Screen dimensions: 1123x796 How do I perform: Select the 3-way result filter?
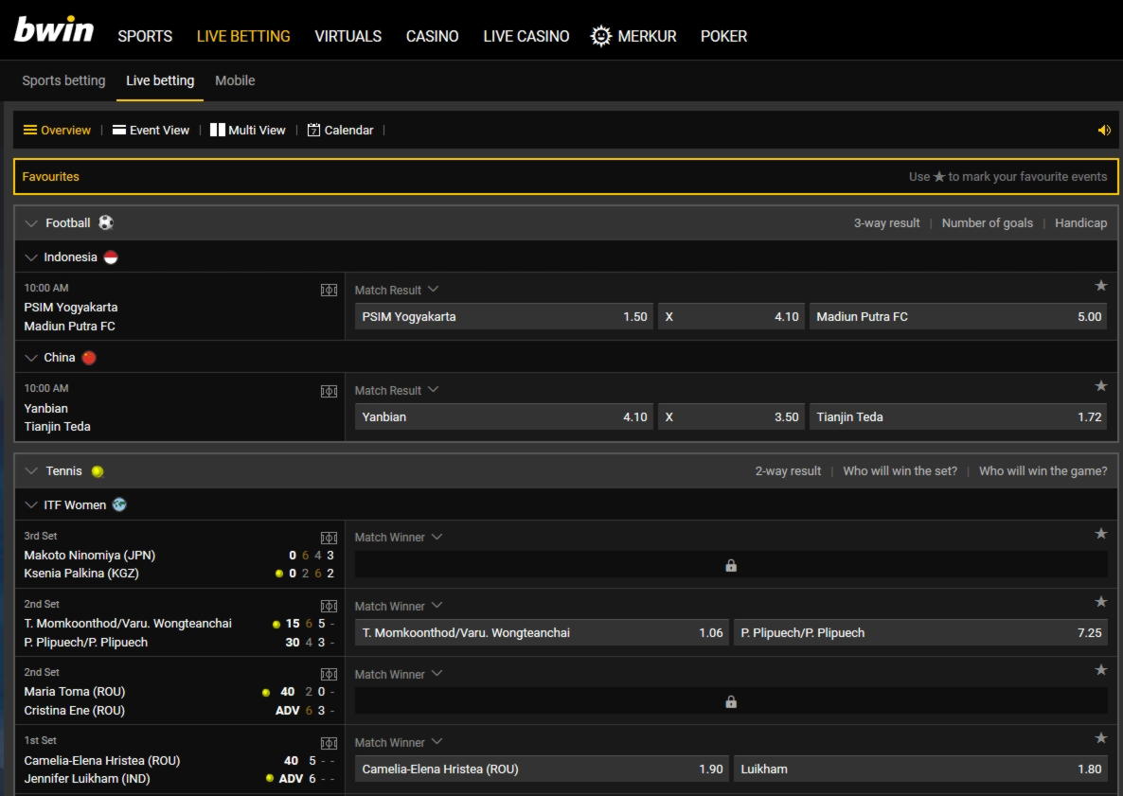pyautogui.click(x=886, y=222)
